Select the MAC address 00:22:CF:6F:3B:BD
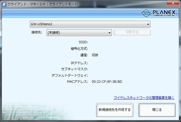 [x=107, y=82]
